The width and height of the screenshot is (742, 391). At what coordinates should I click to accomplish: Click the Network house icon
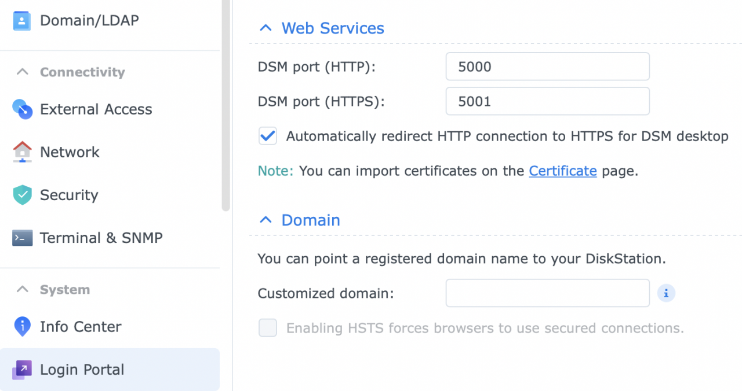pyautogui.click(x=22, y=152)
